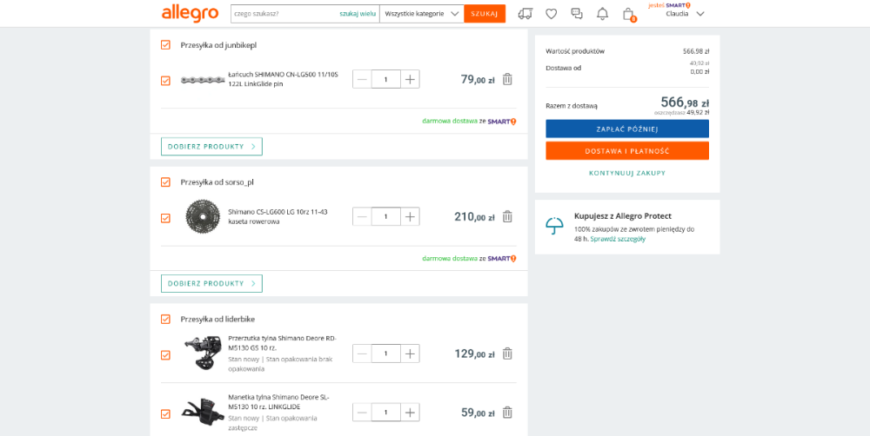
Task: Decrease quantity of Deore SL-M5130 shifter
Action: tap(362, 413)
